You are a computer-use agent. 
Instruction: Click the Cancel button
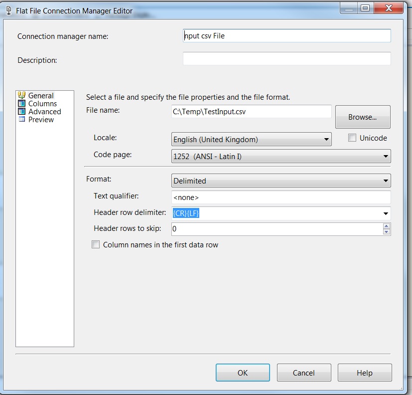pos(303,373)
